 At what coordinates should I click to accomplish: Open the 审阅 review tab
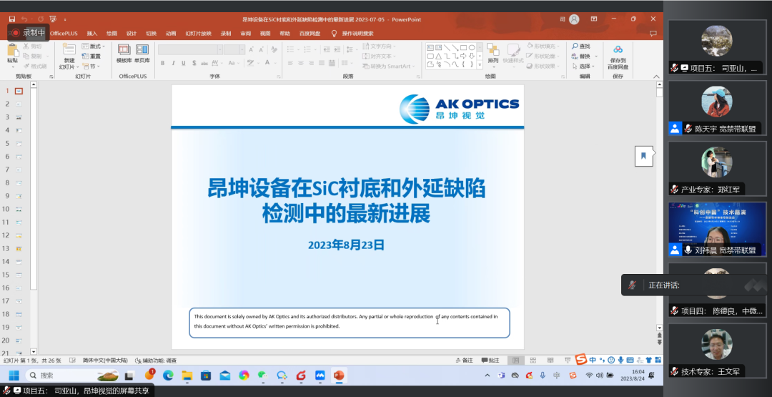pyautogui.click(x=246, y=34)
